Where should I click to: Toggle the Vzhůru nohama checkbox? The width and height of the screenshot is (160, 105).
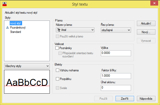click(x=57, y=70)
